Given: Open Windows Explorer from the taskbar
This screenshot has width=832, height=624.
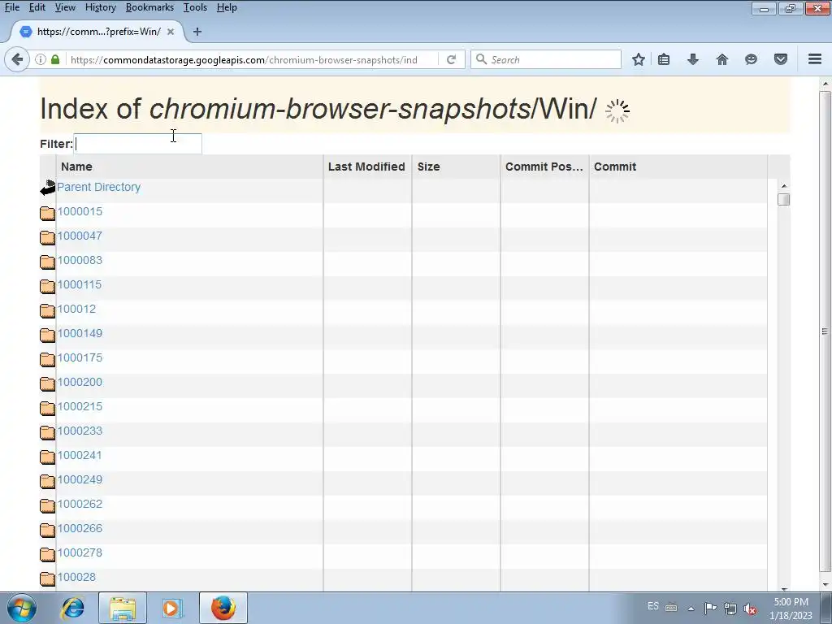Looking at the screenshot, I should click(123, 608).
